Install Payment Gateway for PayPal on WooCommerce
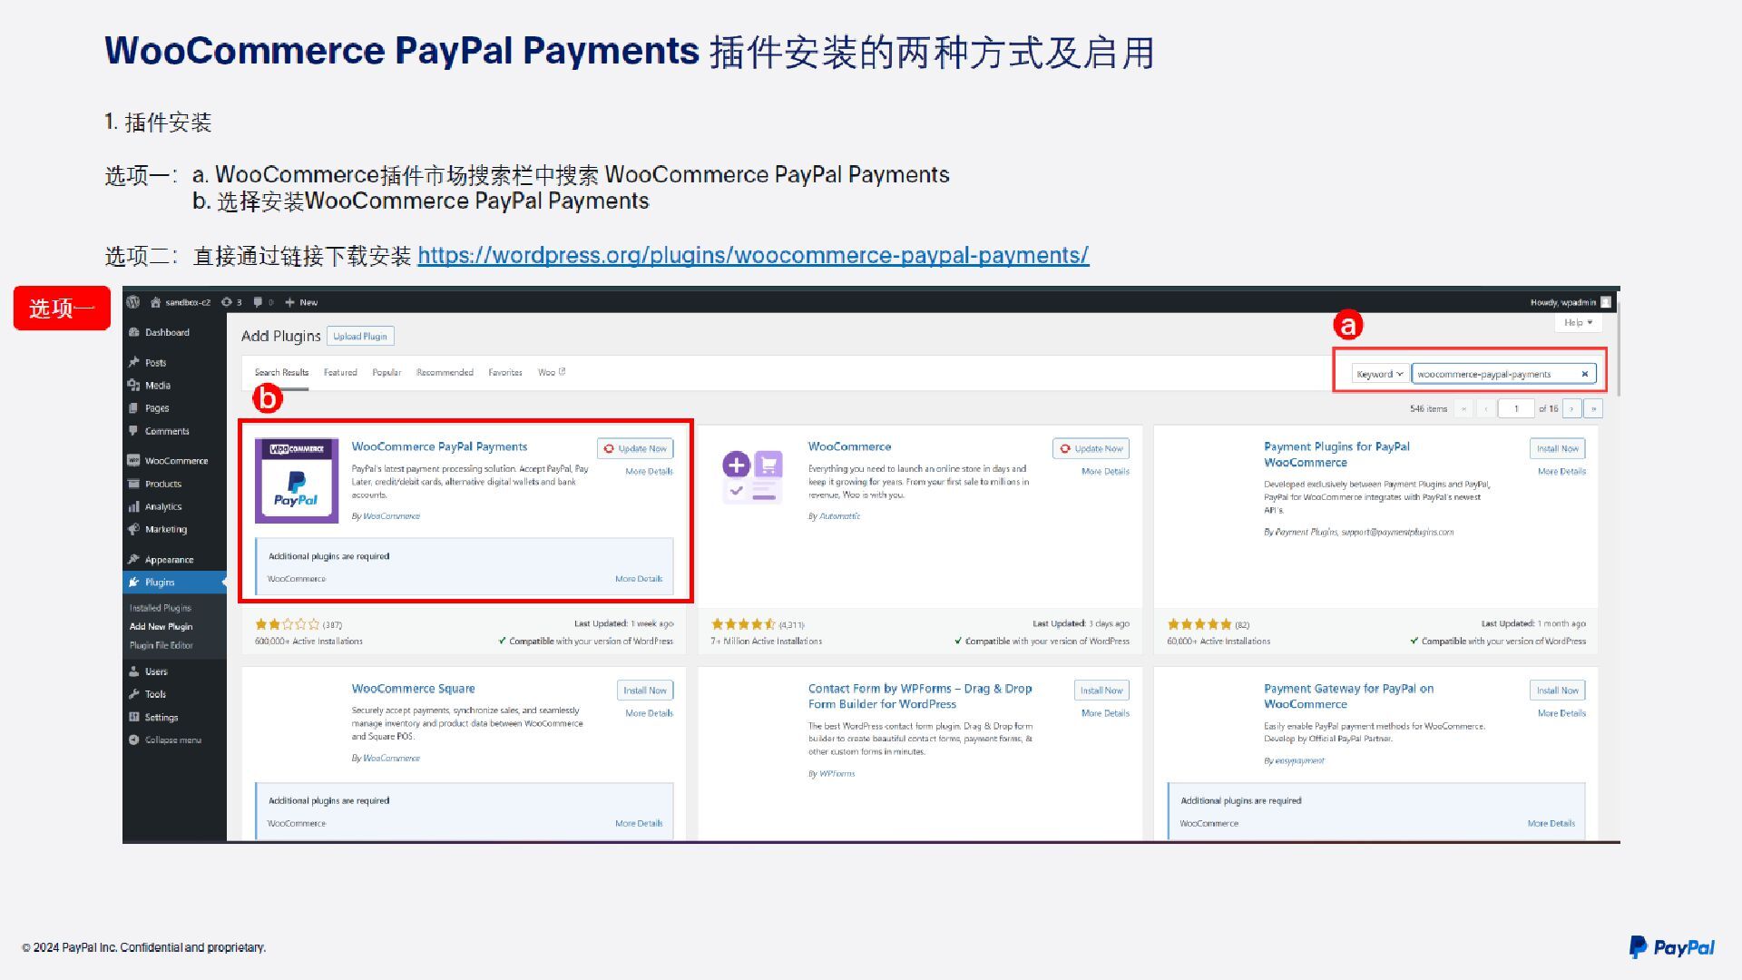Viewport: 1742px width, 980px height. coord(1558,691)
